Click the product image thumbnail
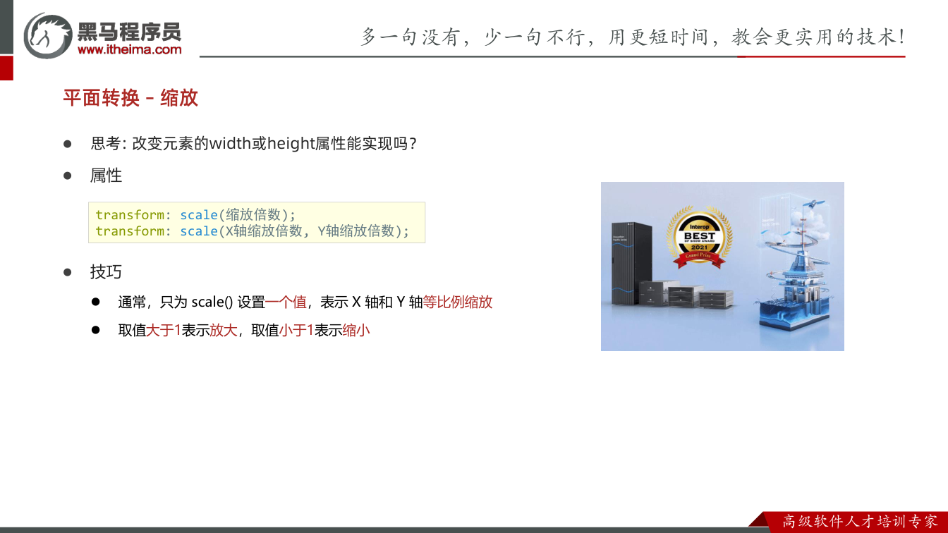This screenshot has width=948, height=533. pos(722,266)
